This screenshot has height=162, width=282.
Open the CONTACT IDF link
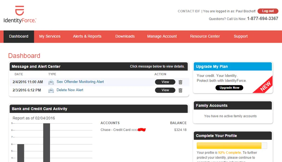pos(189,11)
